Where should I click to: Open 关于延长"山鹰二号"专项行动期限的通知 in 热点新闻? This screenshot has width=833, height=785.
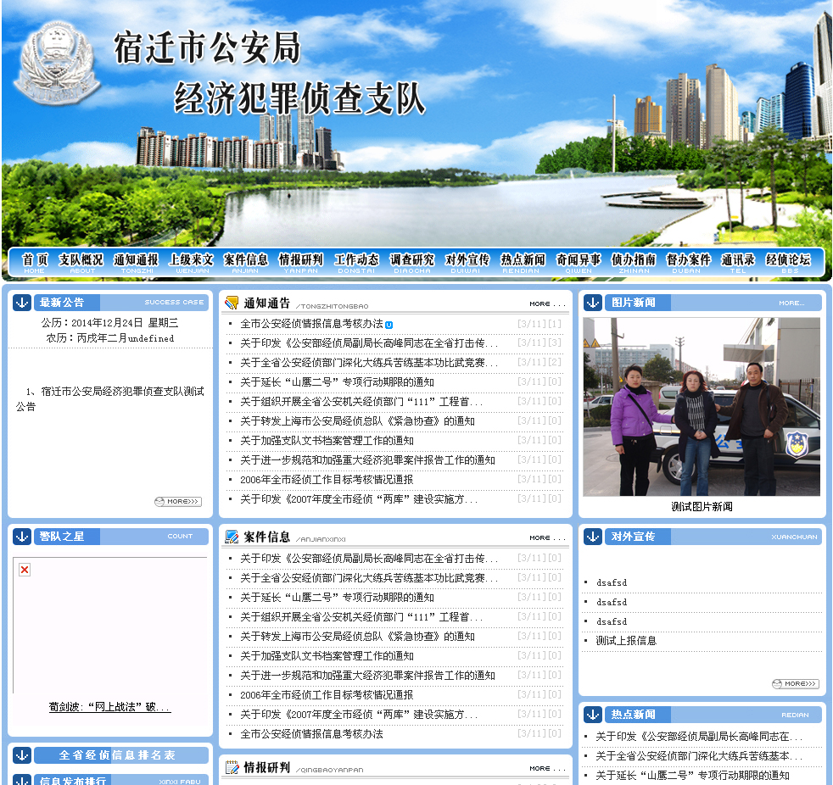pyautogui.click(x=692, y=776)
